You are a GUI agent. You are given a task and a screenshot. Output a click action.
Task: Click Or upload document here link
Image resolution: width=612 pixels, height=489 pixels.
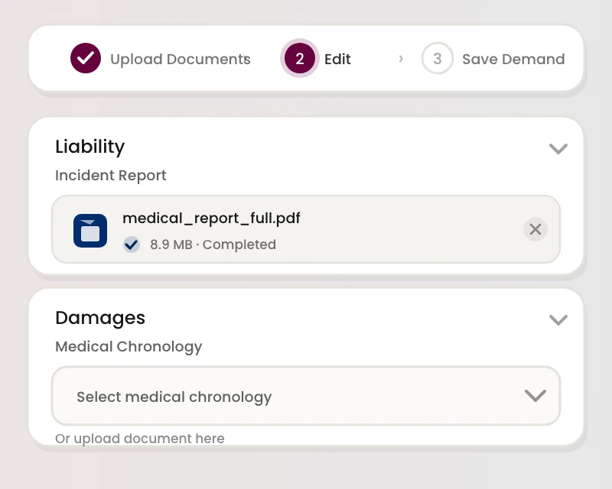pyautogui.click(x=140, y=439)
